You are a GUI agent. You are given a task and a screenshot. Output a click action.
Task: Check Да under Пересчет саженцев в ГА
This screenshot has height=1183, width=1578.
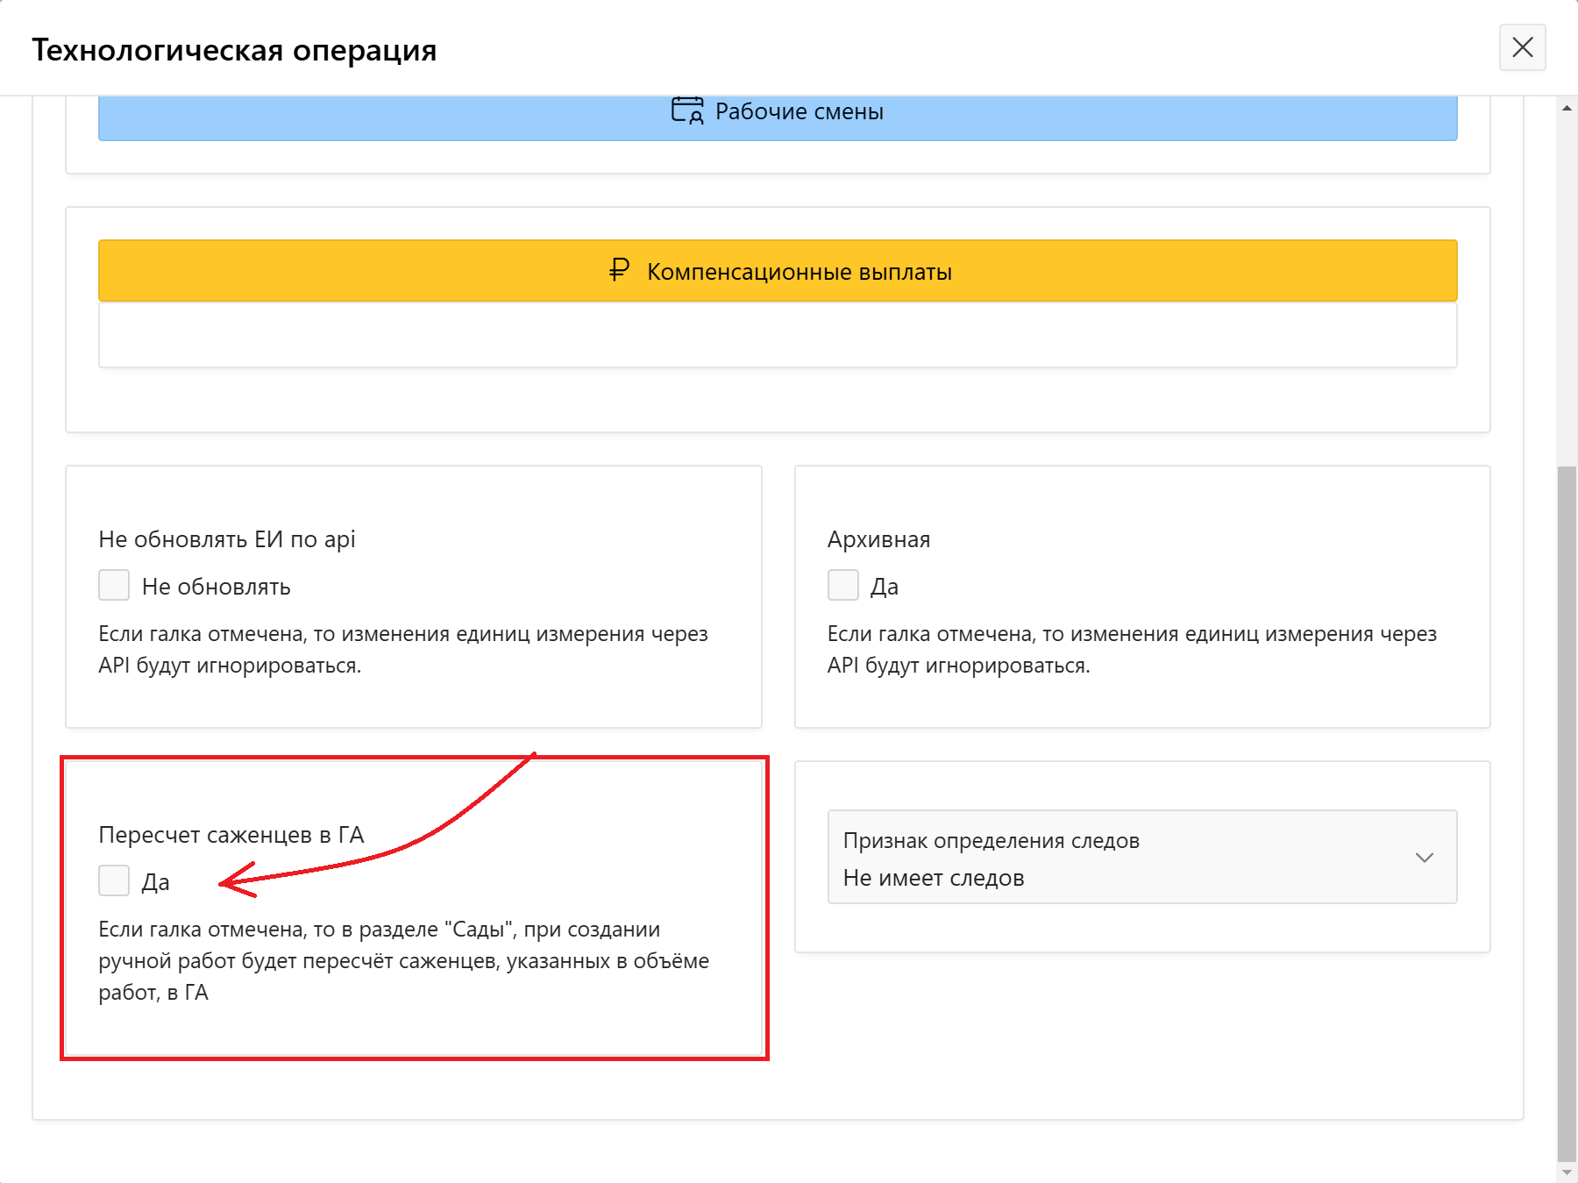coord(114,880)
